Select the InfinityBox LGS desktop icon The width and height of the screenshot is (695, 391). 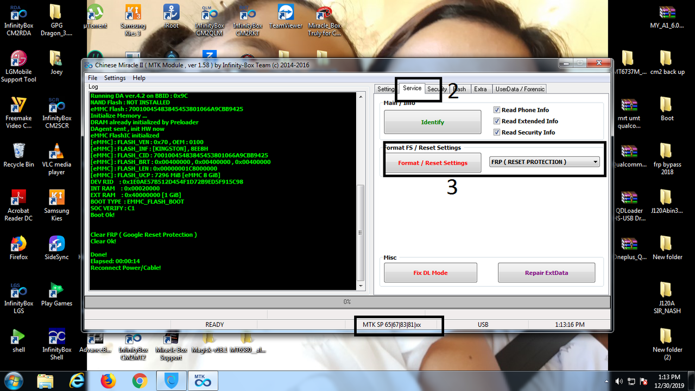18,298
